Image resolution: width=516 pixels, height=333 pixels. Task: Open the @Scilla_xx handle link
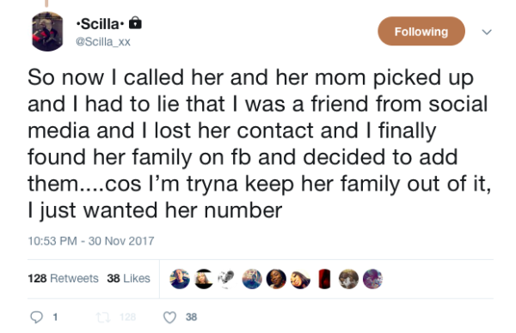[103, 42]
